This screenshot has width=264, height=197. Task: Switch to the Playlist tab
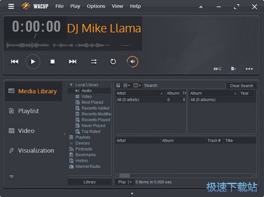(28, 111)
